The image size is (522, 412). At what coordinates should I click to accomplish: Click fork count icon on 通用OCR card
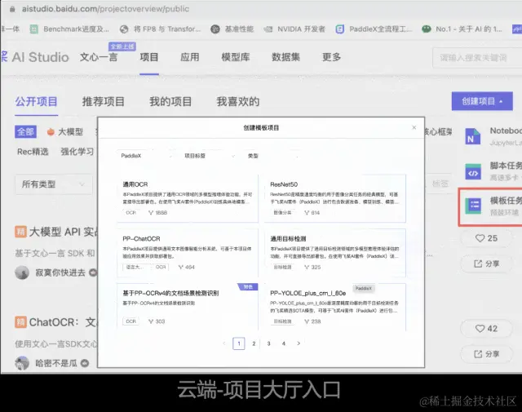pos(151,212)
